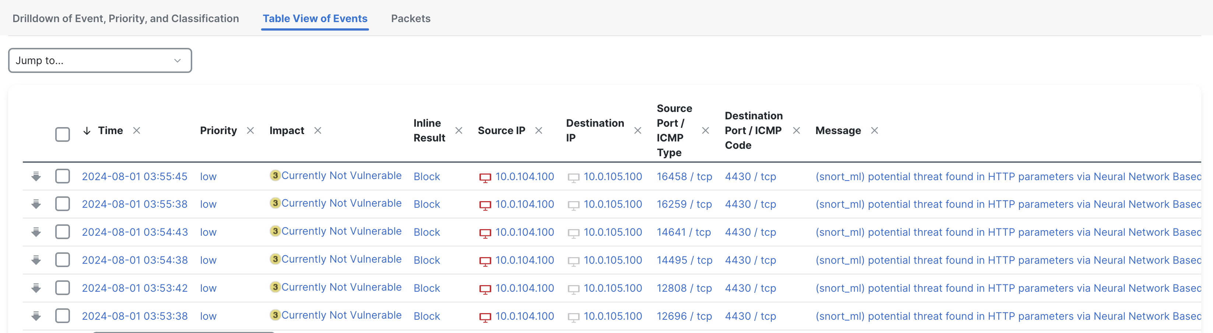This screenshot has width=1213, height=333.
Task: Click source port 16259 / tcp link
Action: 684,204
